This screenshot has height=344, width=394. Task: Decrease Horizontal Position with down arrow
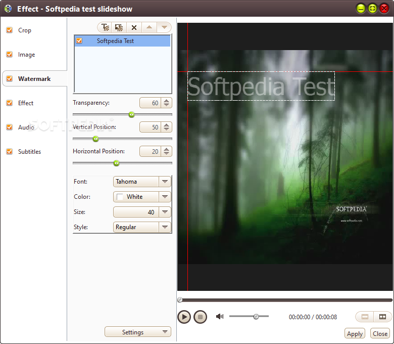click(x=166, y=153)
